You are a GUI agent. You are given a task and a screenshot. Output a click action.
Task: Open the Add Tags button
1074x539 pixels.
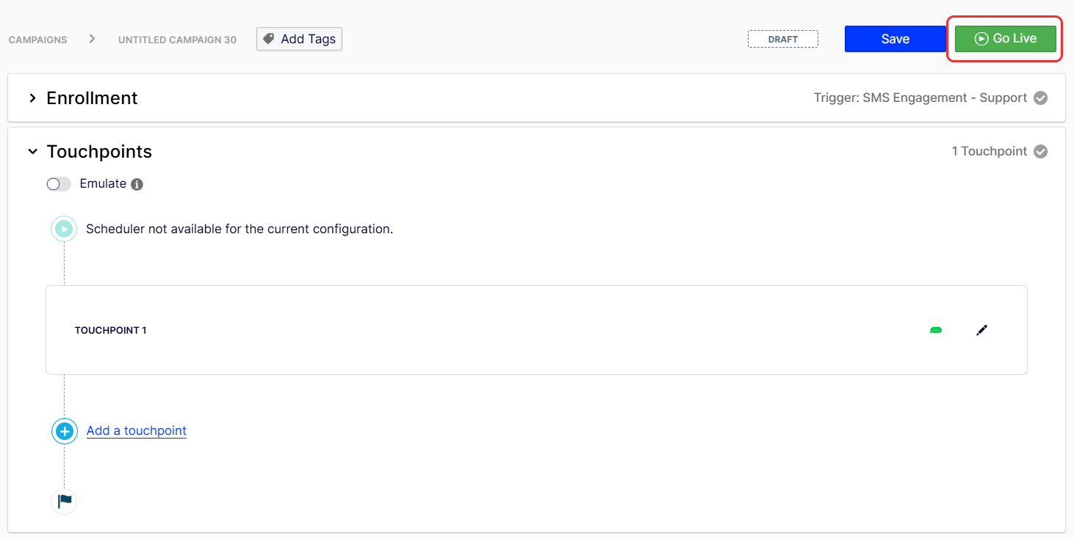pos(299,39)
